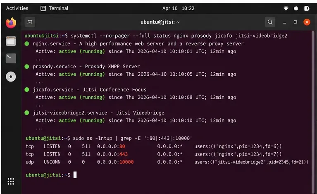The image size is (317, 194).
Task: Click 'fd=6' in the port 80 row
Action: click(x=270, y=146)
